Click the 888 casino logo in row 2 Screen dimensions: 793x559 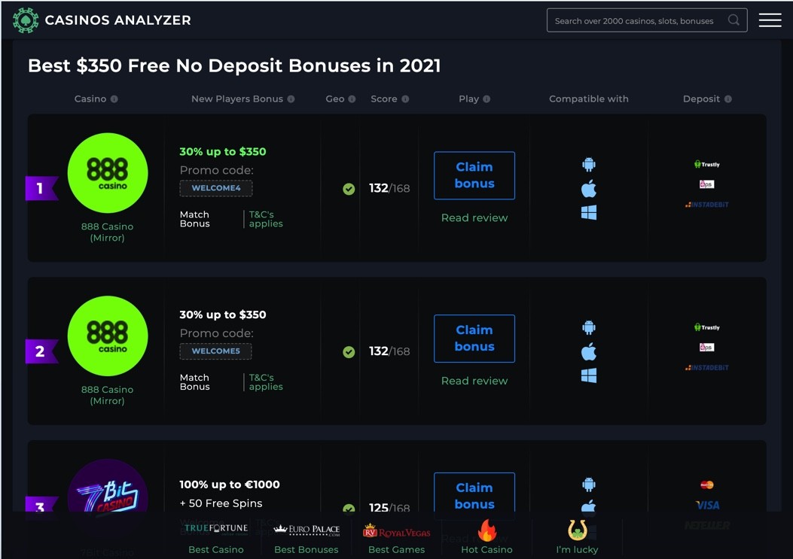pyautogui.click(x=108, y=336)
